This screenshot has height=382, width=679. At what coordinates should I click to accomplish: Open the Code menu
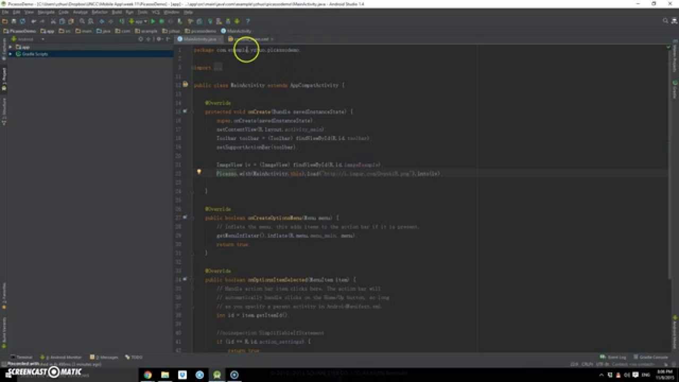click(x=64, y=12)
